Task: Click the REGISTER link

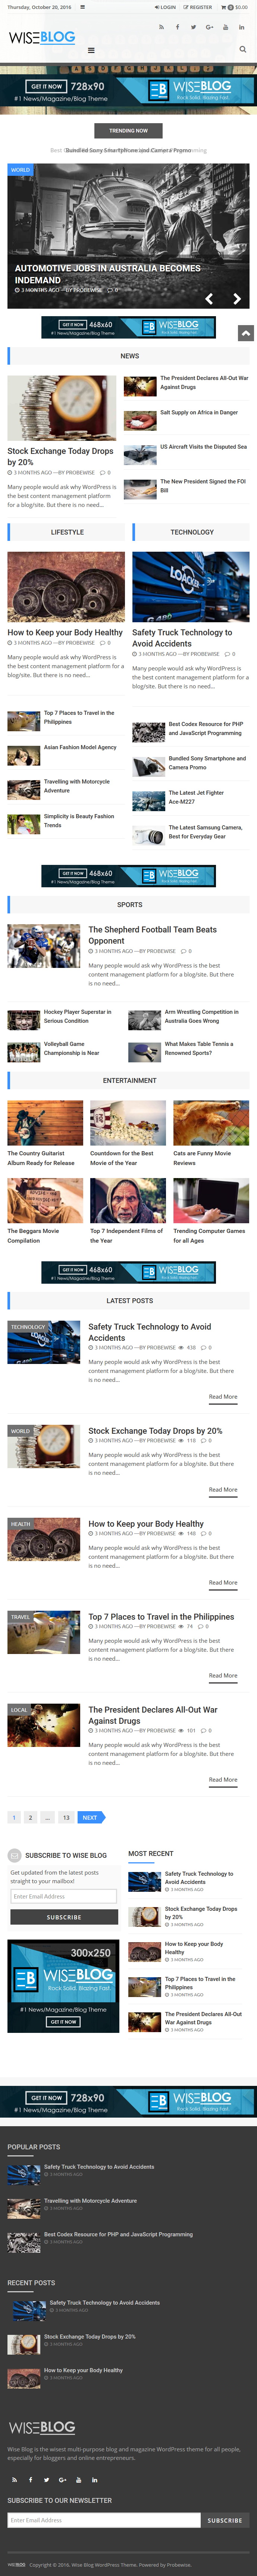Action: pyautogui.click(x=198, y=7)
